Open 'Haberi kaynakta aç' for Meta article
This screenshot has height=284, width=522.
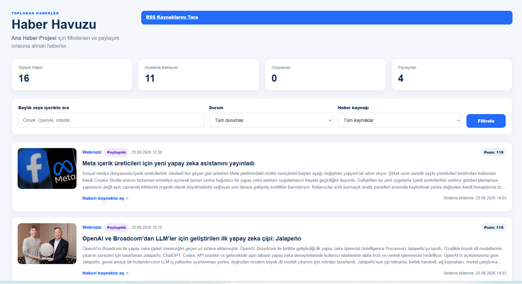click(x=105, y=198)
